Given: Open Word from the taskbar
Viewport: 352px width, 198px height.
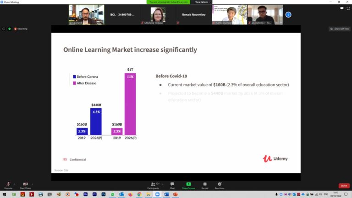Looking at the screenshot, I should pyautogui.click(x=166, y=194).
